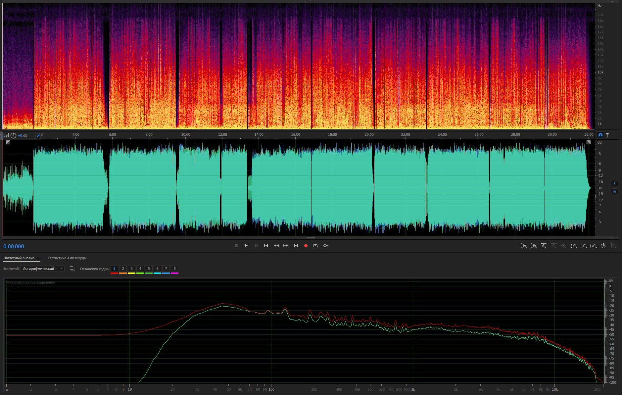Screen dimensions: 622x395
Task: Zoom out amplitude icon
Action: (x=534, y=246)
